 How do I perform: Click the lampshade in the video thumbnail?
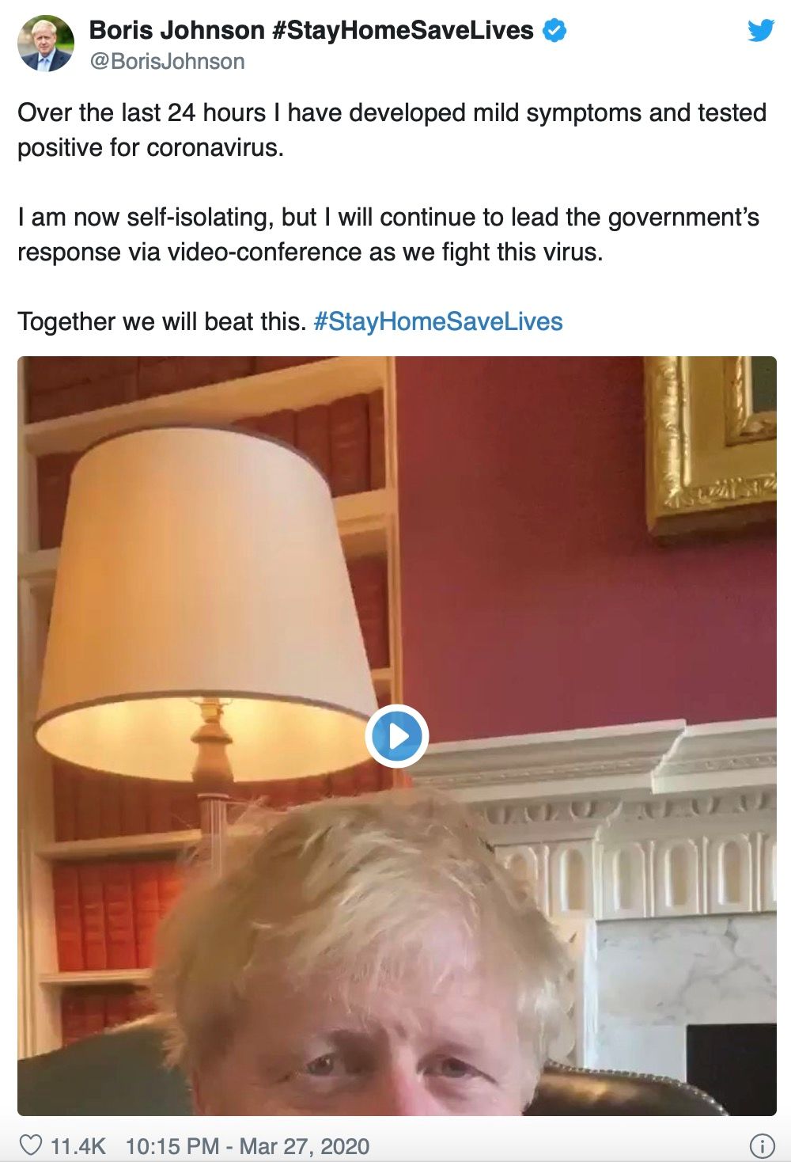coord(206,602)
